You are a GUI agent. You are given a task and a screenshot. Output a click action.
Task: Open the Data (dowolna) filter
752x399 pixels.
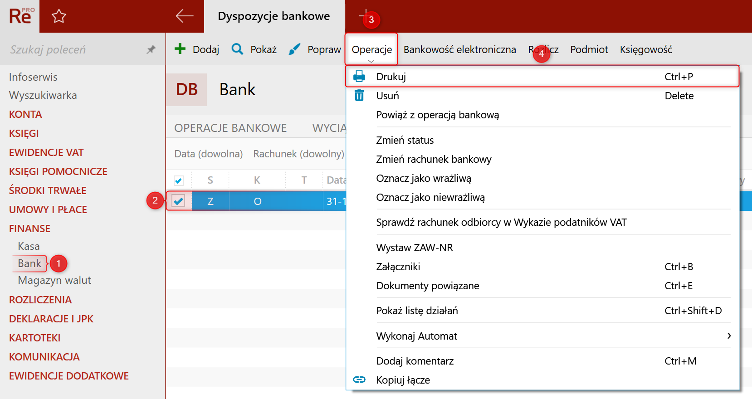(x=209, y=154)
